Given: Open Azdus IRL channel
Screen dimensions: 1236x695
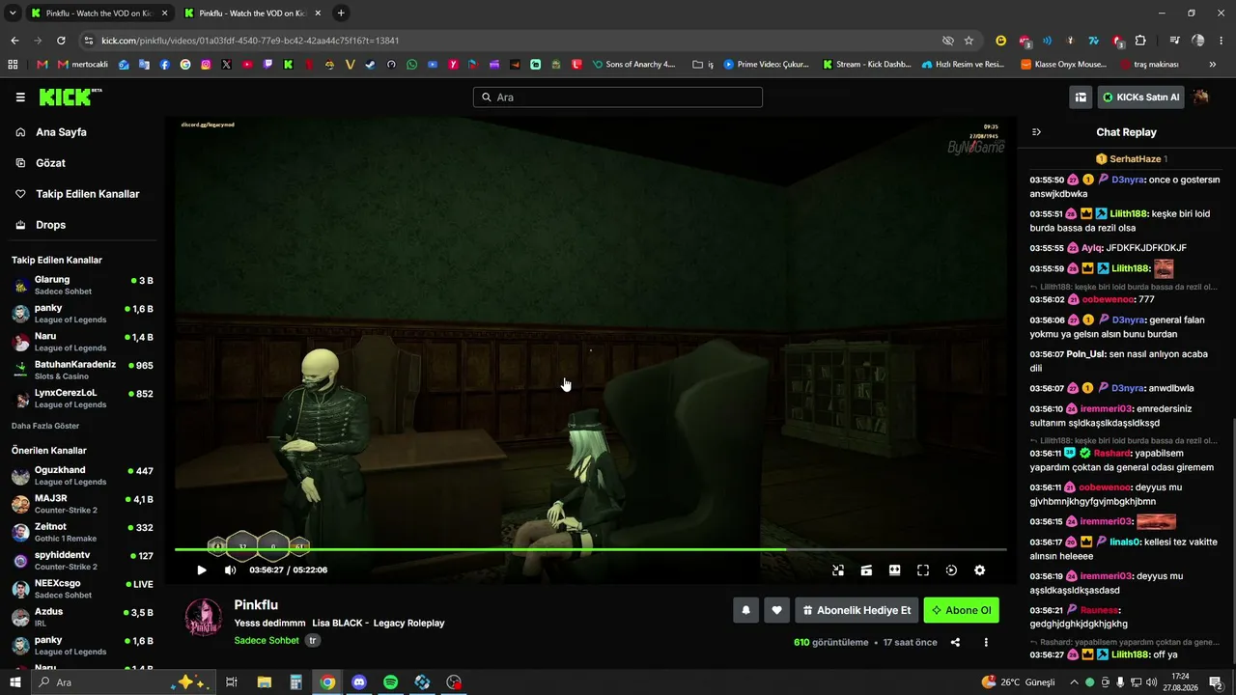Looking at the screenshot, I should (83, 617).
